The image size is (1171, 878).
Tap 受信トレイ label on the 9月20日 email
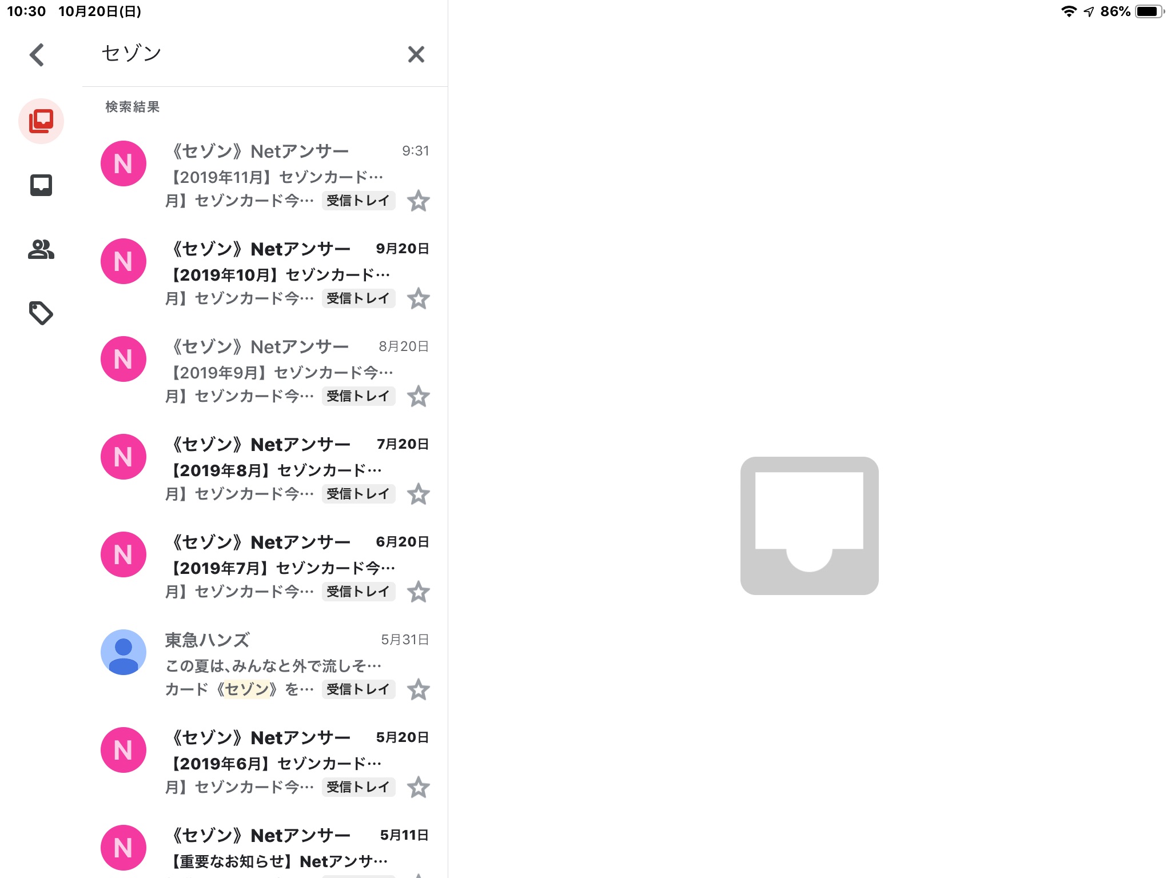point(359,298)
